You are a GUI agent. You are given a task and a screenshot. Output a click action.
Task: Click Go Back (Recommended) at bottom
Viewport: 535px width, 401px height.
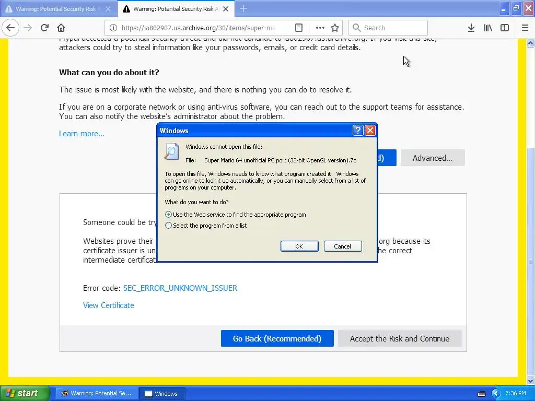click(x=277, y=338)
